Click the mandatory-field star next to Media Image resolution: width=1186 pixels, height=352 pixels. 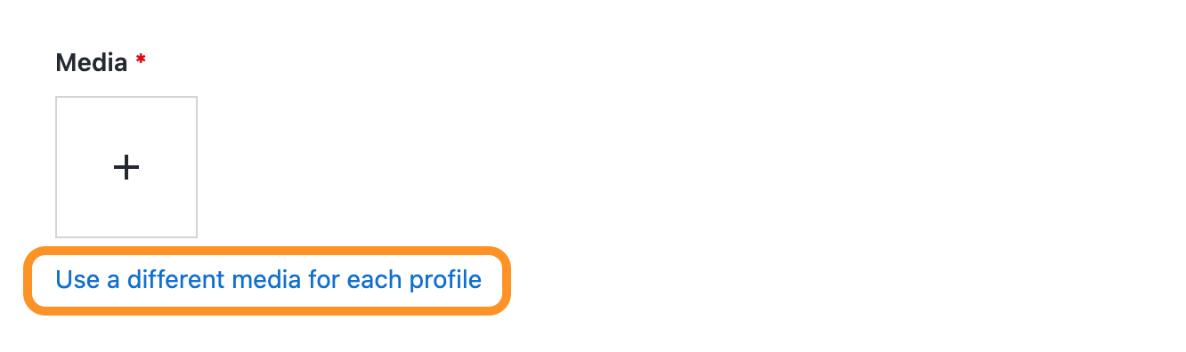(x=141, y=60)
